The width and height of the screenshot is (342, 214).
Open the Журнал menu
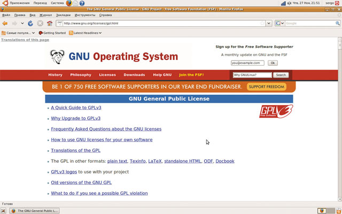45,15
